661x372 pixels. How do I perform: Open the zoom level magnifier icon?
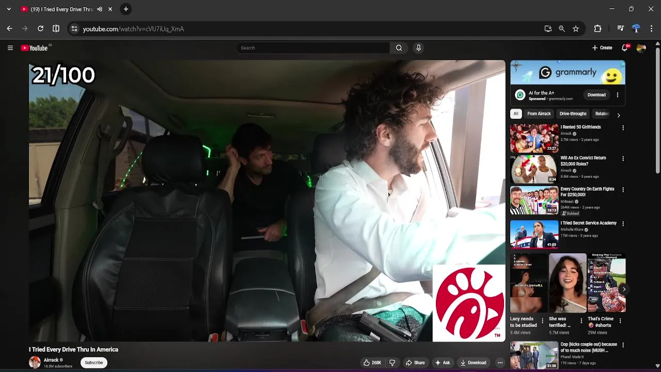(x=562, y=29)
